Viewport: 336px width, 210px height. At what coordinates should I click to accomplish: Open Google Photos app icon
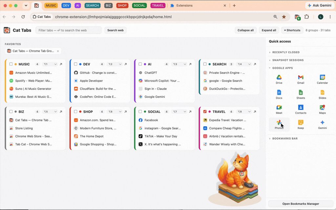[x=279, y=124]
